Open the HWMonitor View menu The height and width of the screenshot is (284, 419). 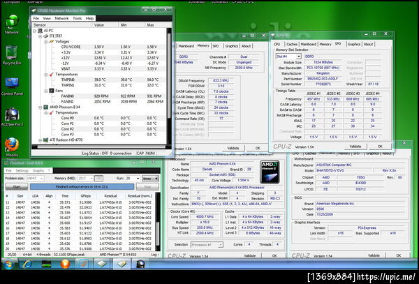click(x=47, y=18)
